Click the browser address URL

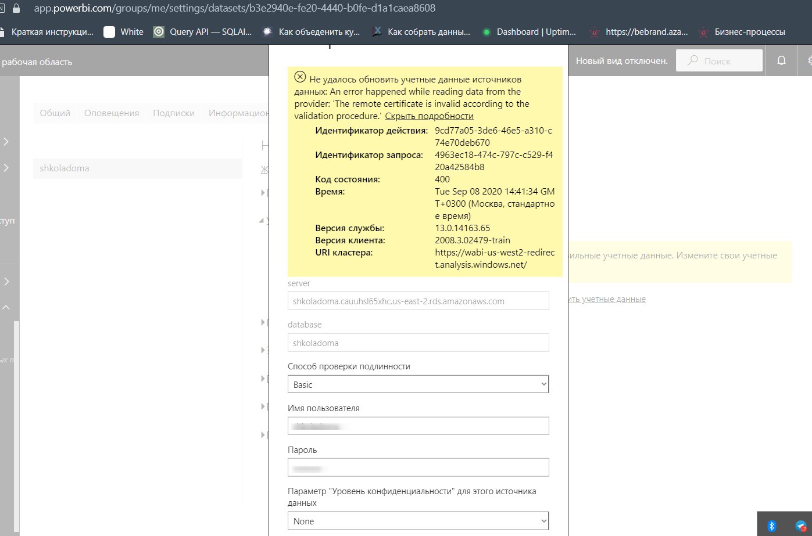tap(234, 8)
